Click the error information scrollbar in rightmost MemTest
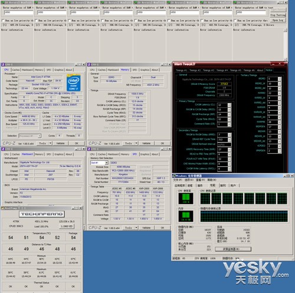The image size is (295, 293). tap(286, 44)
